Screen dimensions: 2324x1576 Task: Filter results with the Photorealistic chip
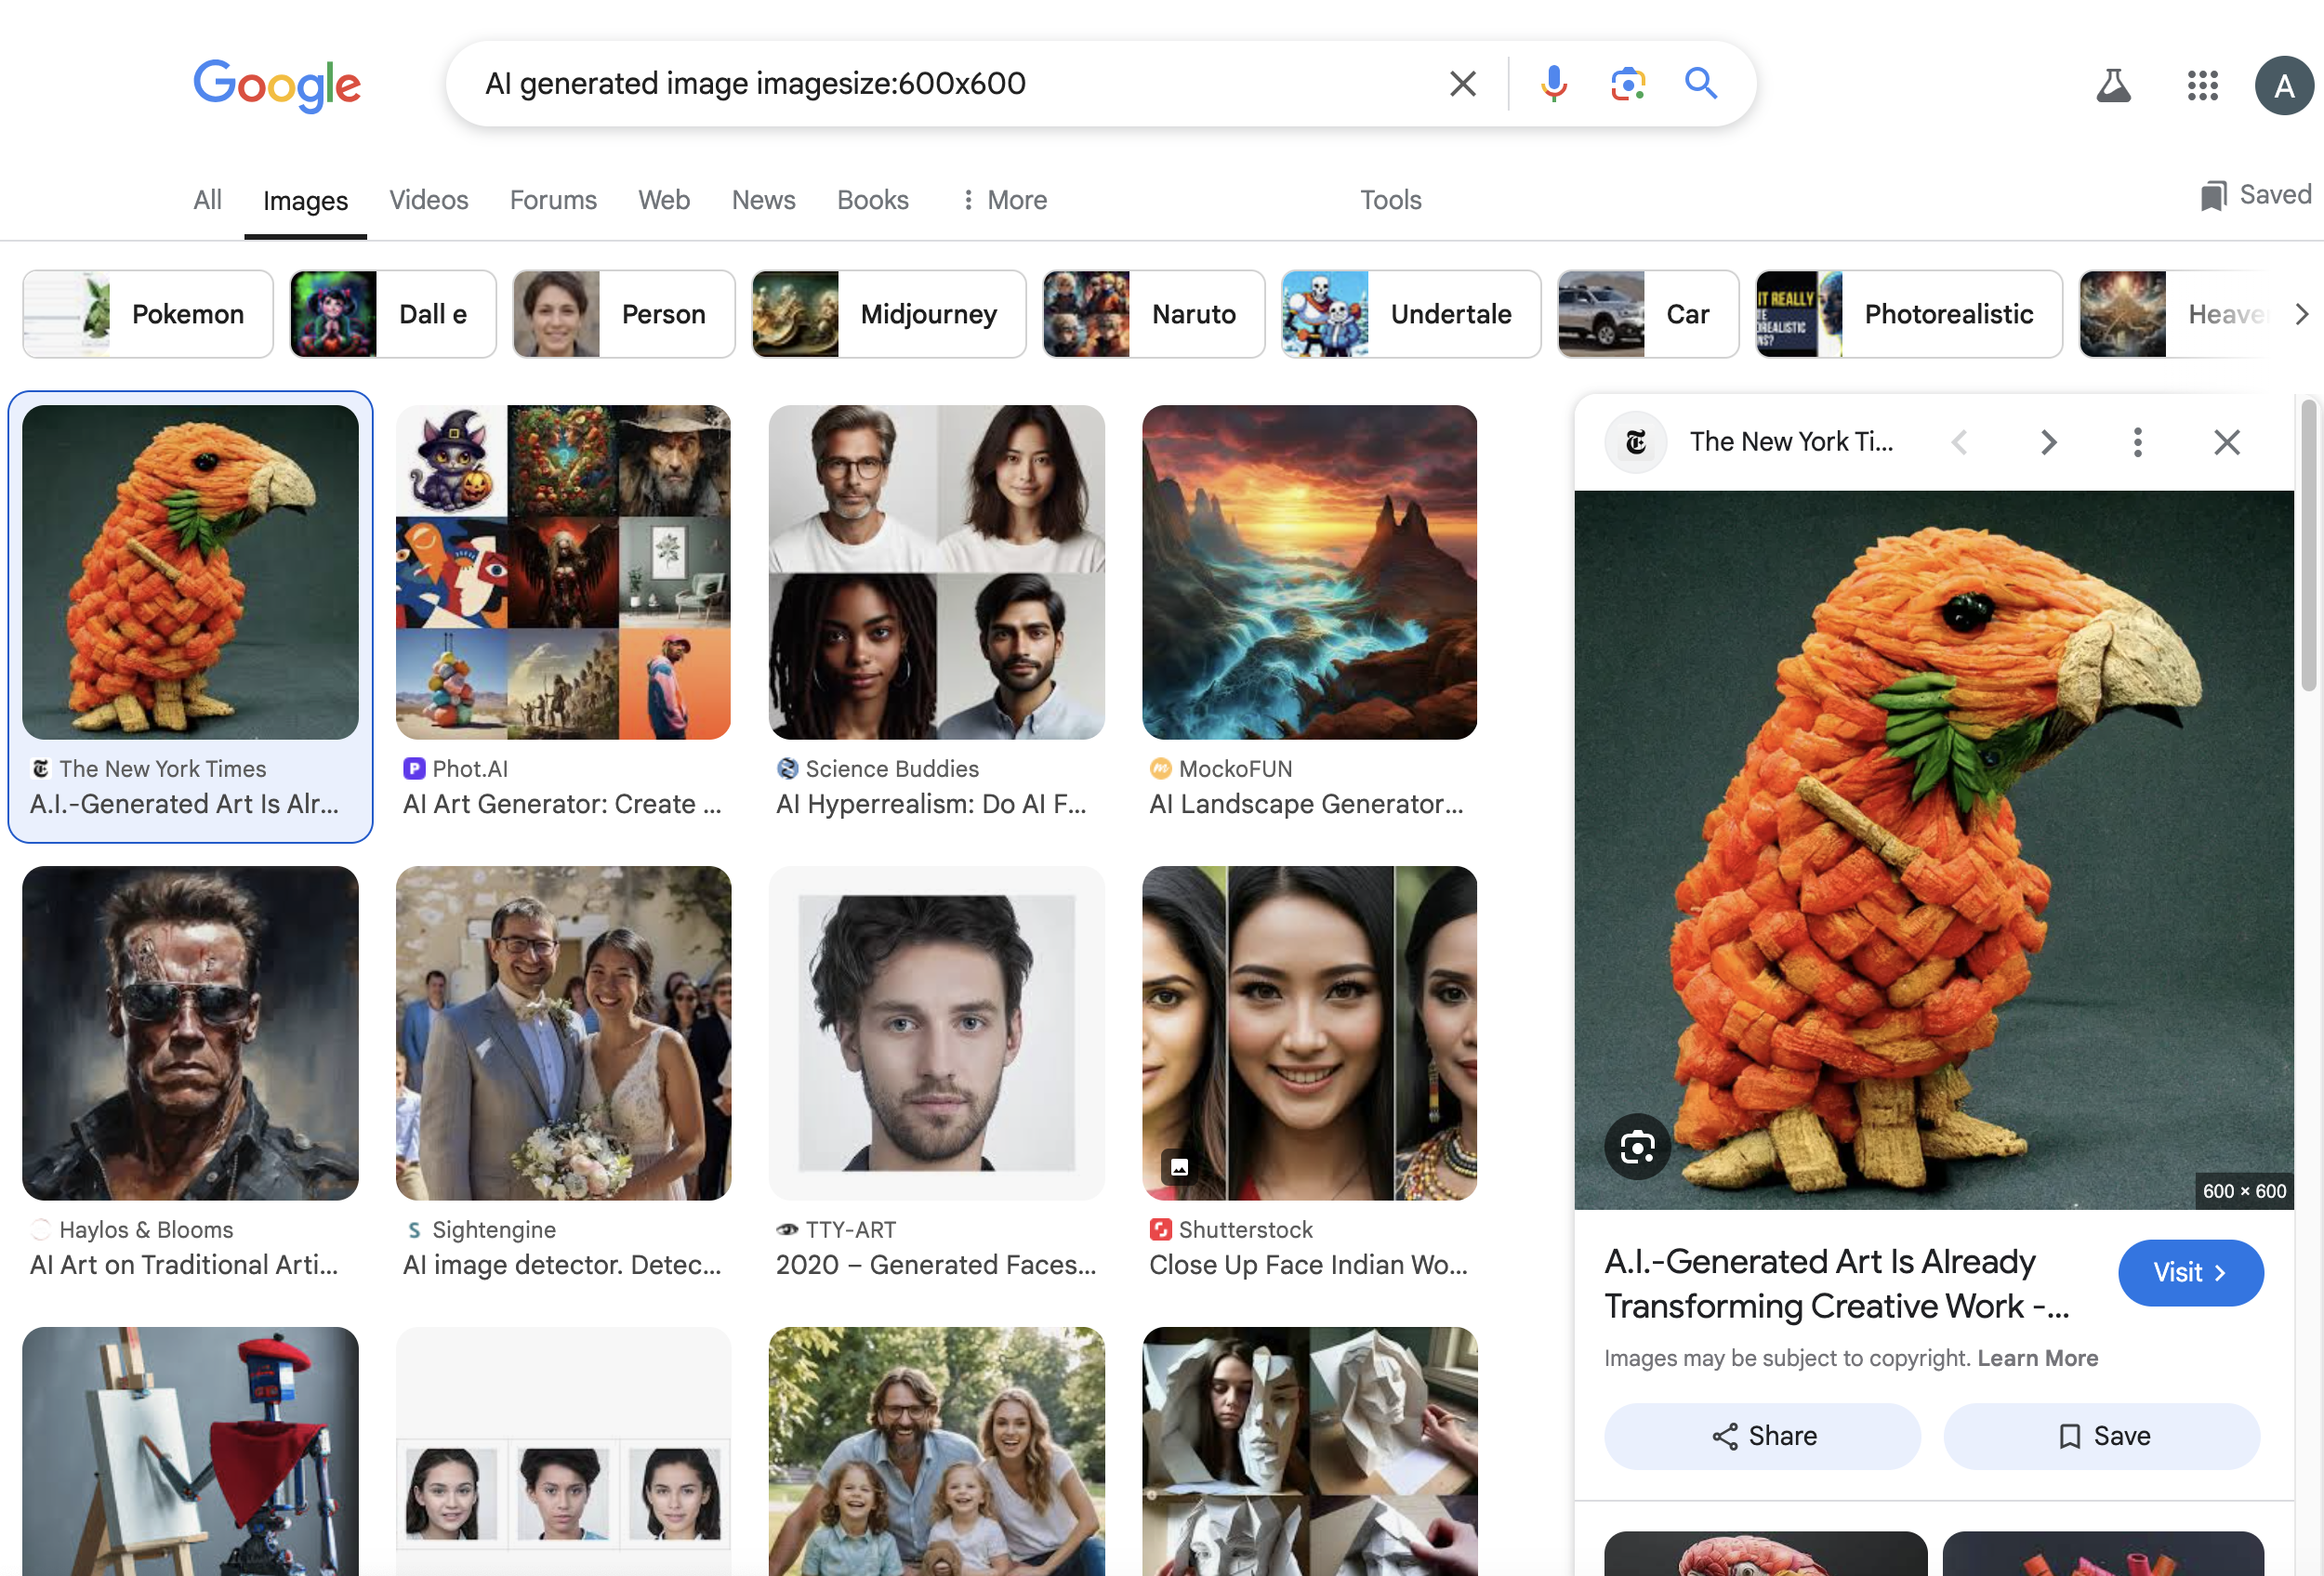click(1909, 314)
